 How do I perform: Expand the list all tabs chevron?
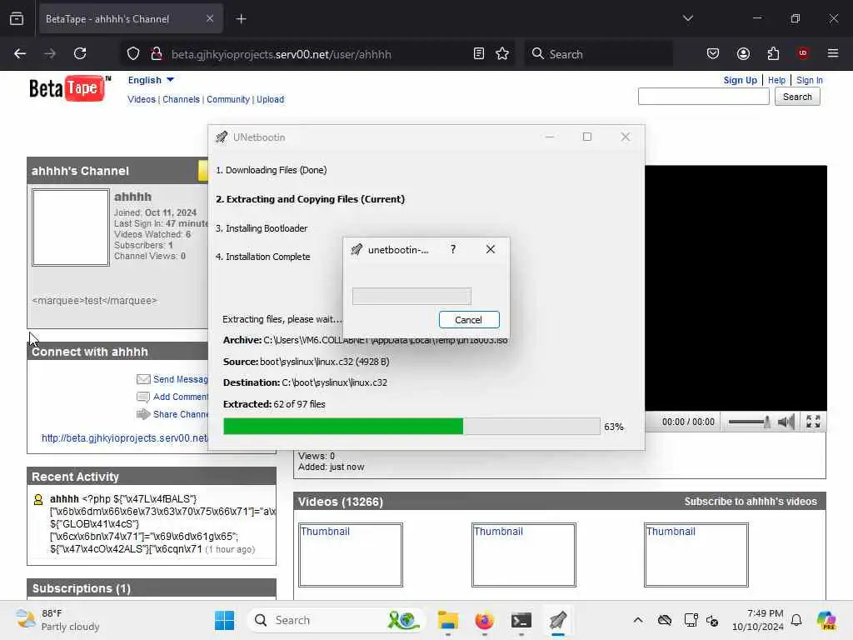tap(688, 18)
